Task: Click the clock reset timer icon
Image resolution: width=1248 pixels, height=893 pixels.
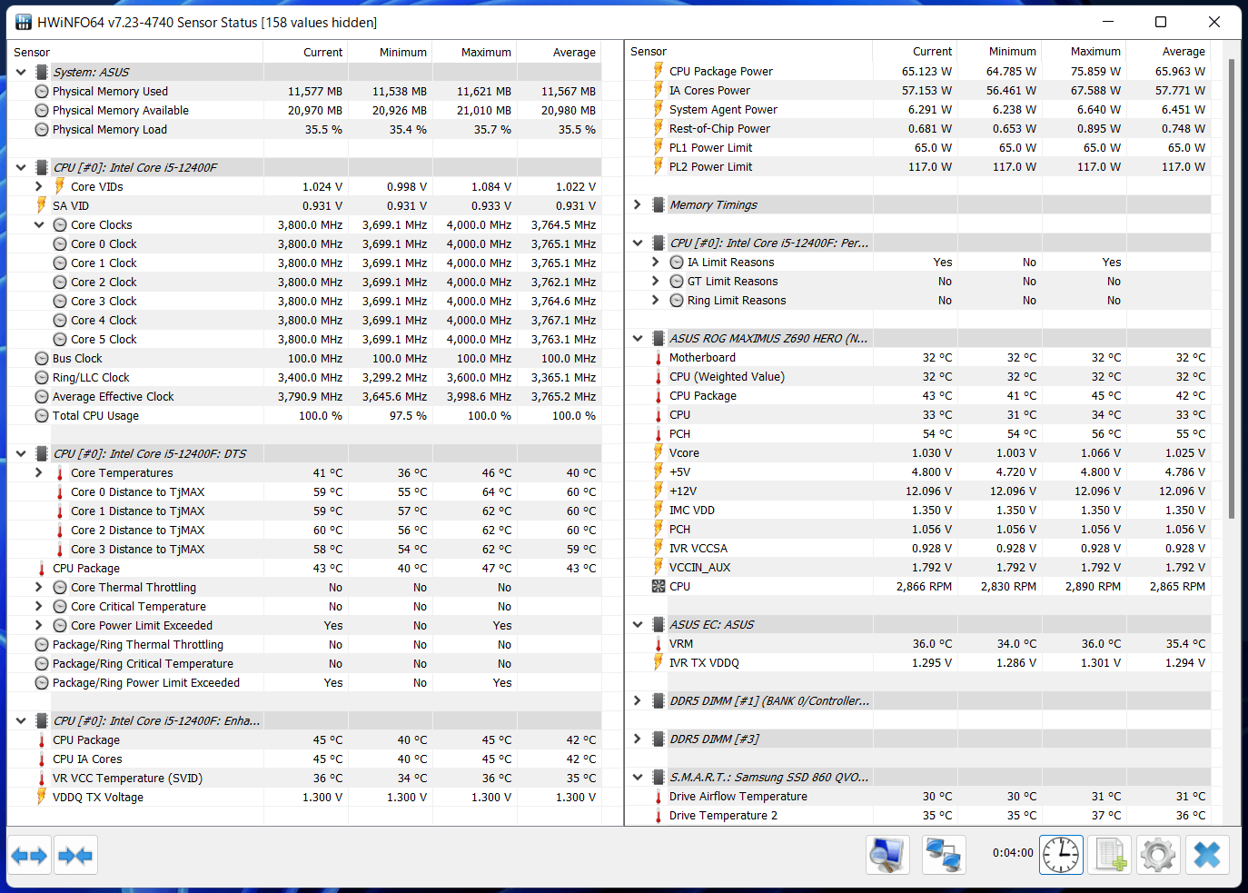Action: coord(1061,855)
